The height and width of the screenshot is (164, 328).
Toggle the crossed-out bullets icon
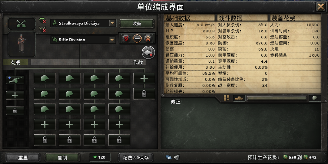(x=42, y=29)
